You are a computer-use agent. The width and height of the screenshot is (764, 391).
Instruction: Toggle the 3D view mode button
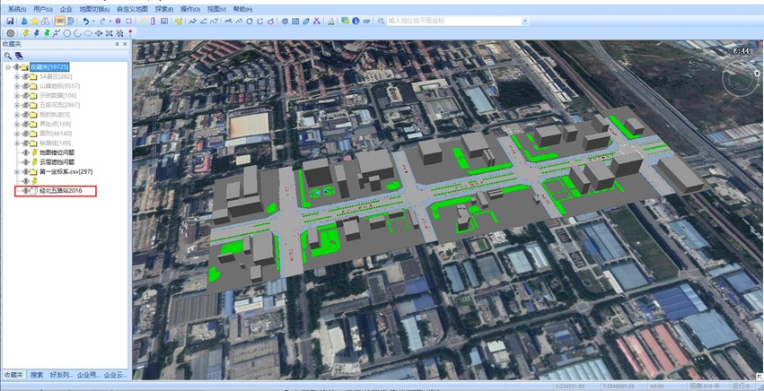coord(59,21)
